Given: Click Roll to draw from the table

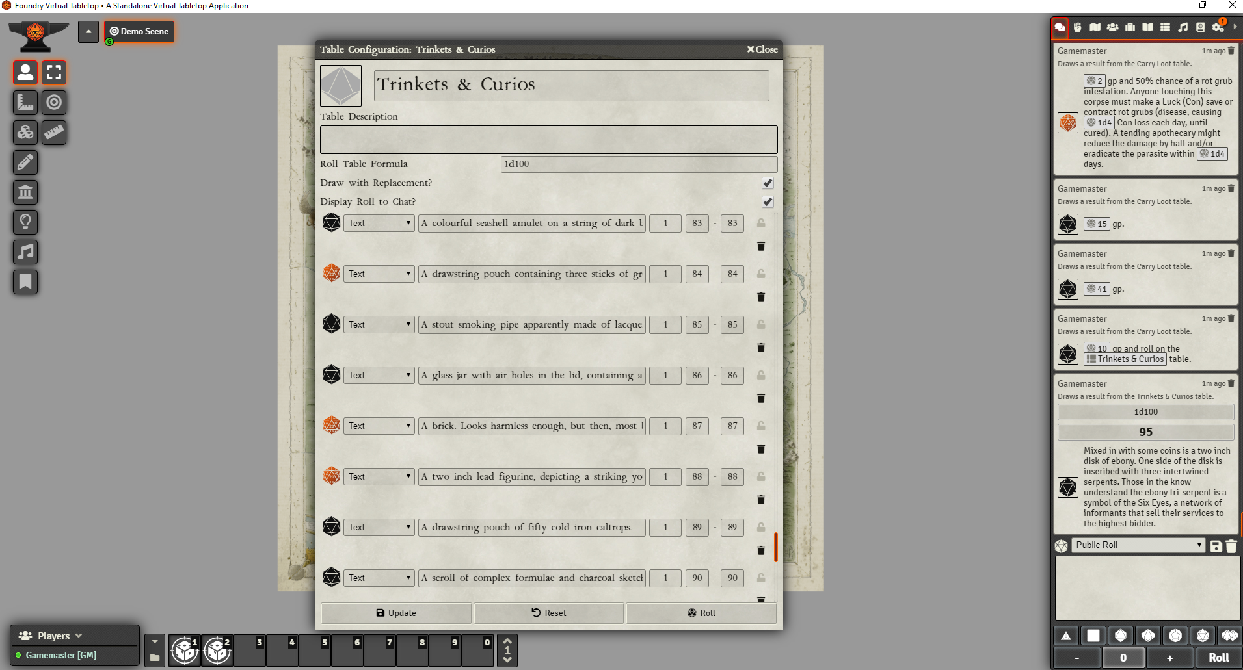Looking at the screenshot, I should click(701, 613).
